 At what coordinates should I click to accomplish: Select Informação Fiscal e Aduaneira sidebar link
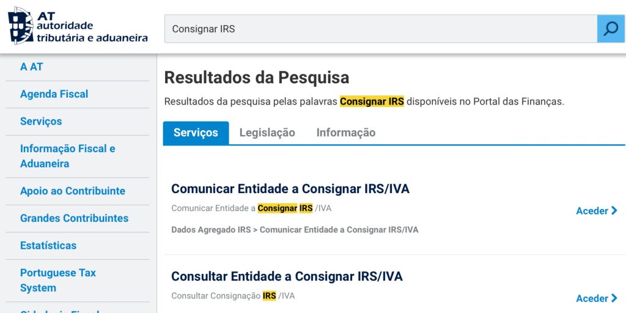[67, 156]
